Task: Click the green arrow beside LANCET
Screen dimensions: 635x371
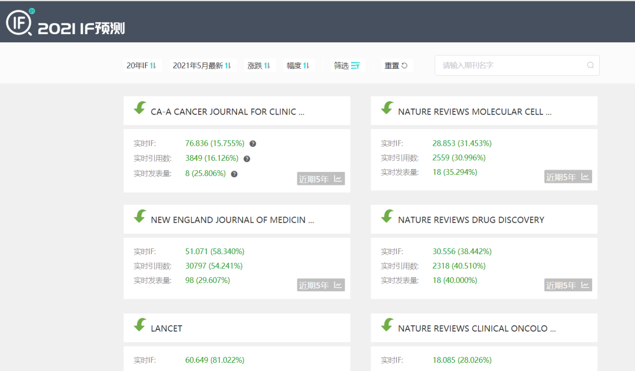Action: click(x=140, y=325)
